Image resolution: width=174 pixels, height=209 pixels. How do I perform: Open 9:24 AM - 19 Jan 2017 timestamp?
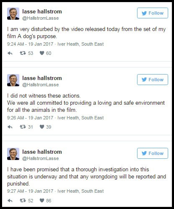30,44
